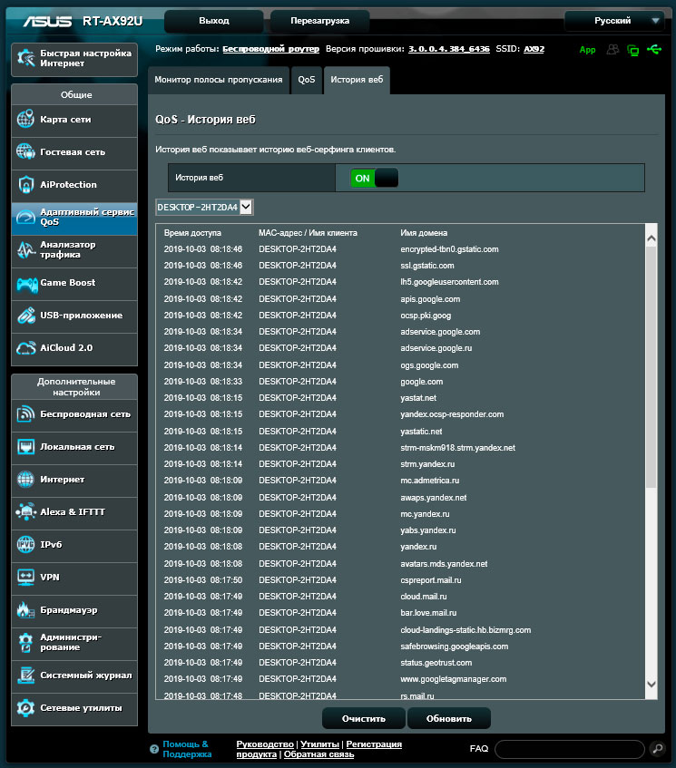676x768 pixels.
Task: Click the Guest Network icon
Action: point(25,151)
